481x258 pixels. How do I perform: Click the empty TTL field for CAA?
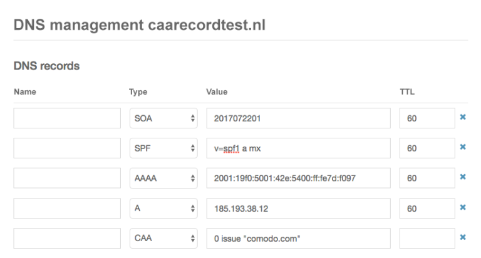coord(427,238)
